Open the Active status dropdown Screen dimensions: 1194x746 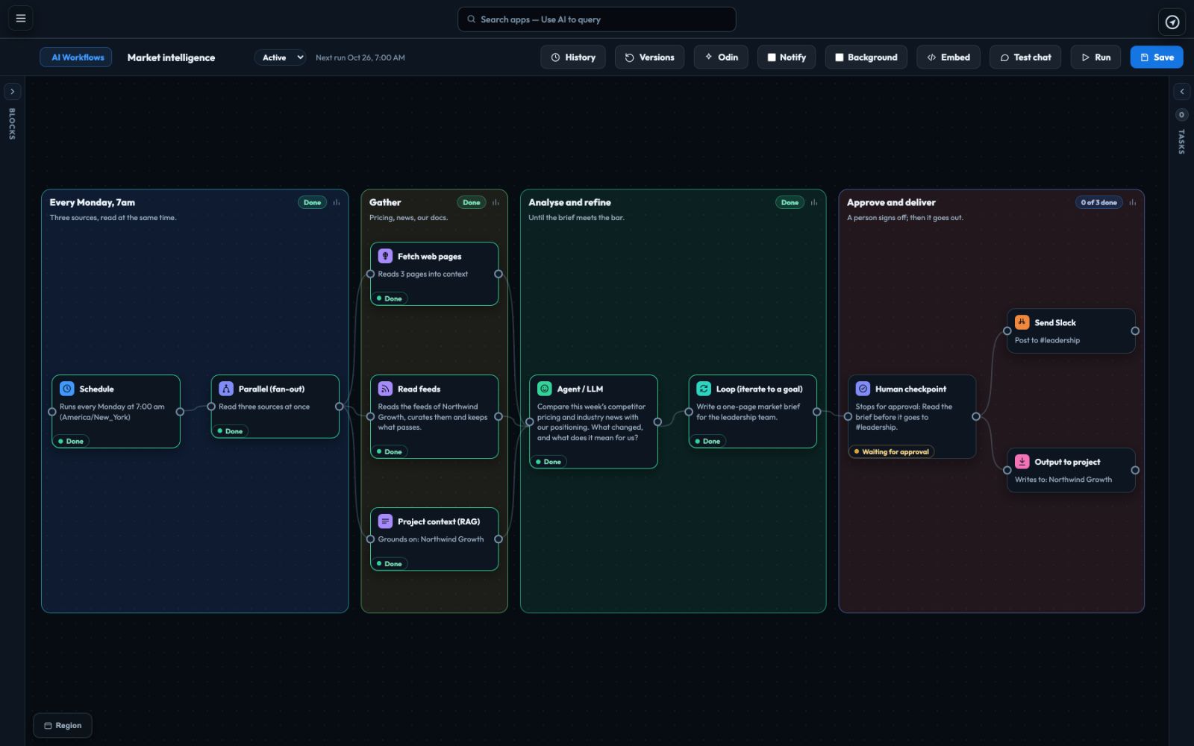[x=281, y=57]
